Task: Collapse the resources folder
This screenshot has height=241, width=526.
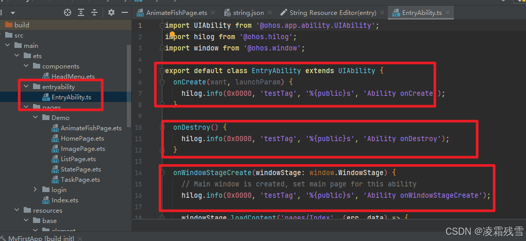Action: [17, 211]
